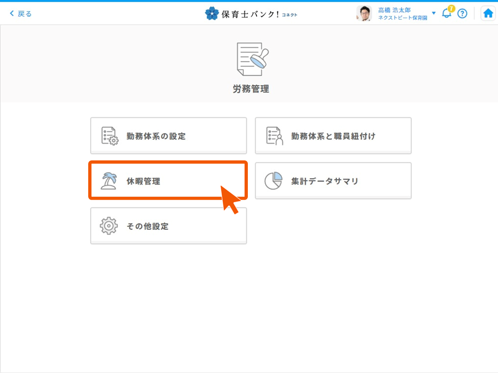Click the pie chart icon for 集計データサマリ
The width and height of the screenshot is (498, 373).
[x=274, y=181]
